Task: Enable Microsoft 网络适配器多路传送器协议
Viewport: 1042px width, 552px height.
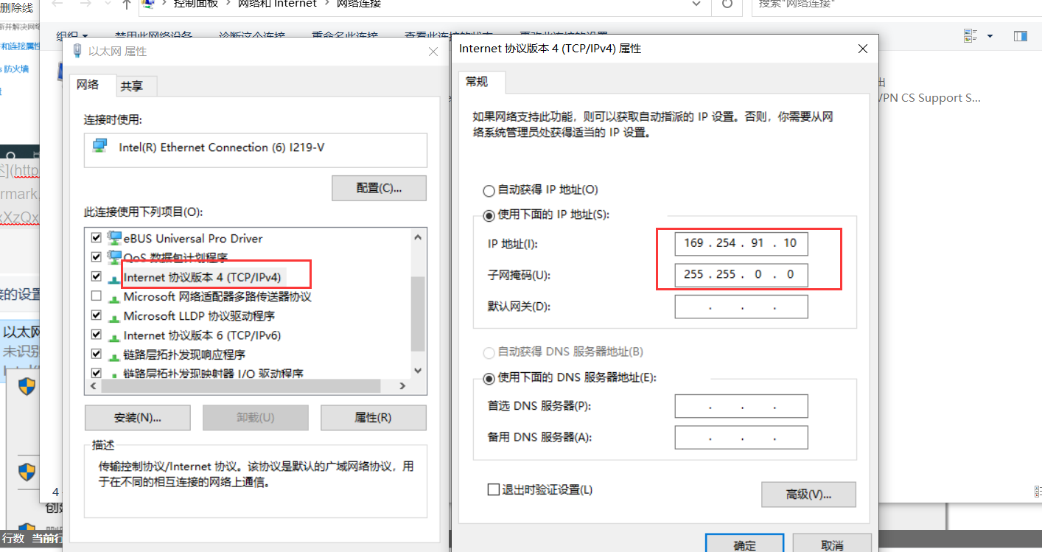Action: click(x=97, y=296)
